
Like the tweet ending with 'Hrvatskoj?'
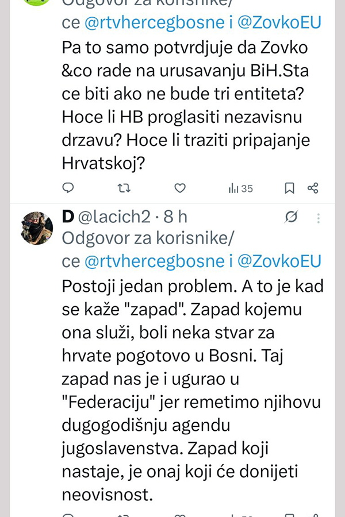(x=180, y=188)
